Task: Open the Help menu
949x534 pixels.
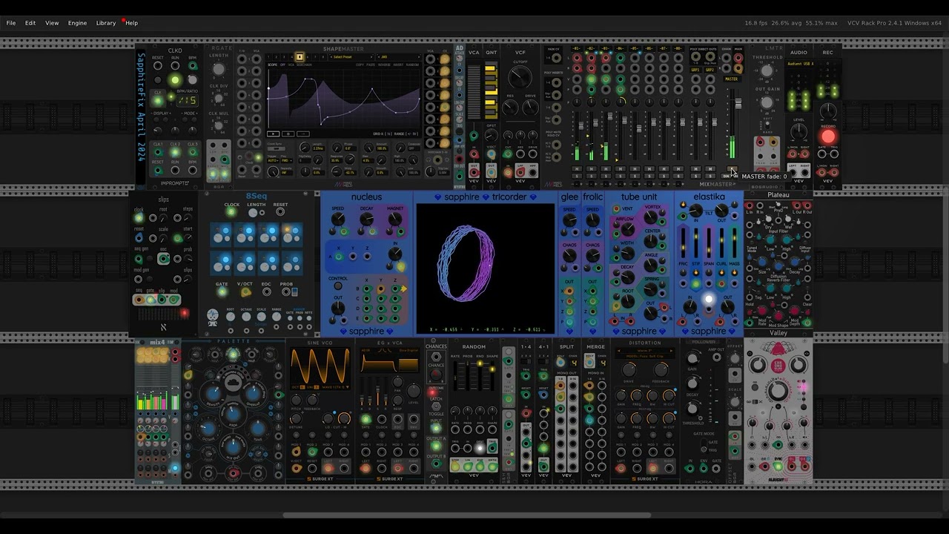Action: point(131,23)
